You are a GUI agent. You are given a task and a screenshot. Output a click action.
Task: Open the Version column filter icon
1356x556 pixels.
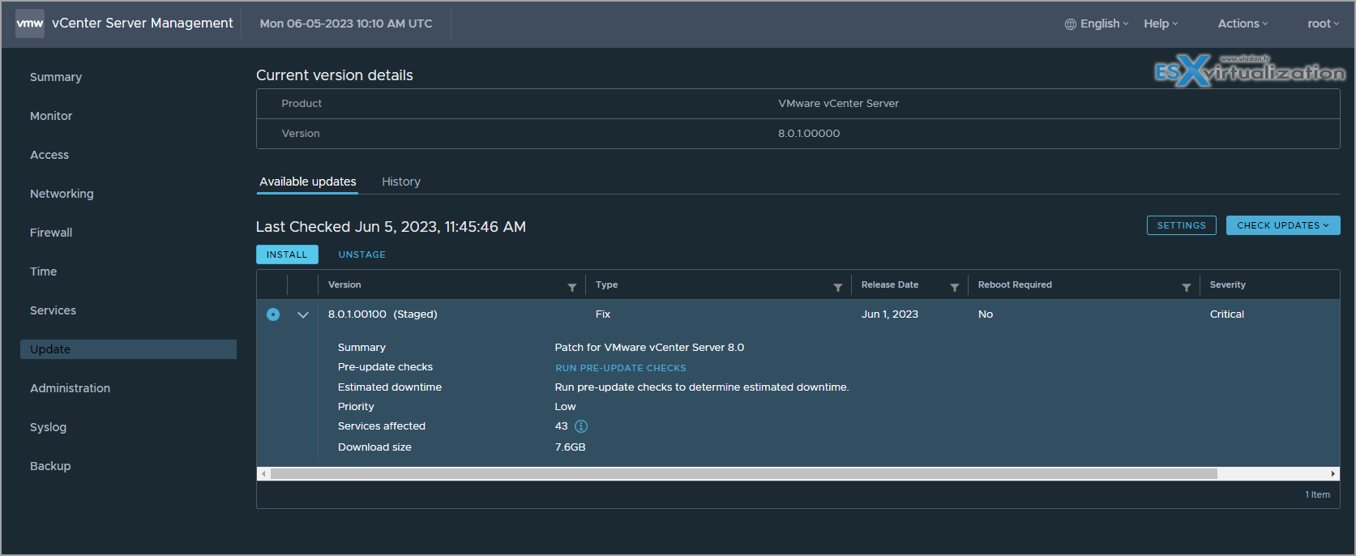click(x=572, y=287)
